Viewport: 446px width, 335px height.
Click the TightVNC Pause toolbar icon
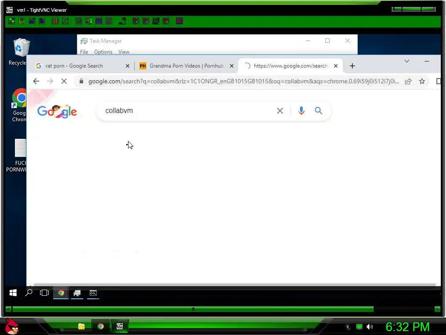click(x=55, y=21)
